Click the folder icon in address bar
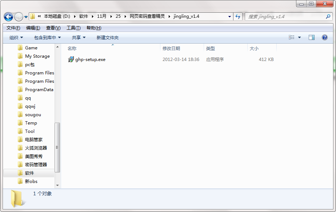 (x=33, y=16)
